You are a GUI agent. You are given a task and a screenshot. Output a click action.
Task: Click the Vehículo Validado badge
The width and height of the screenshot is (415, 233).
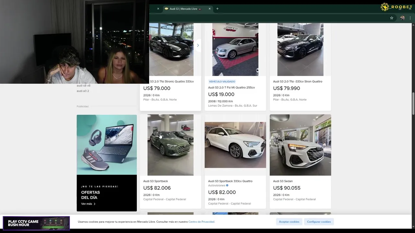pos(222,82)
